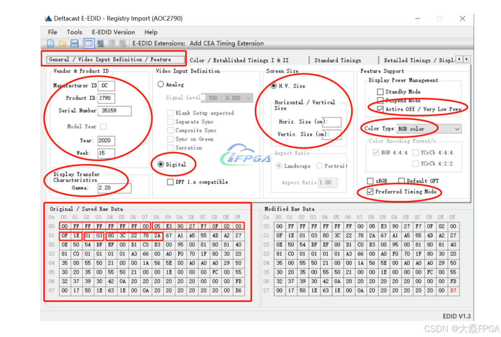Enable the Suspend Mode checkbox
The height and width of the screenshot is (337, 501).
tap(380, 100)
